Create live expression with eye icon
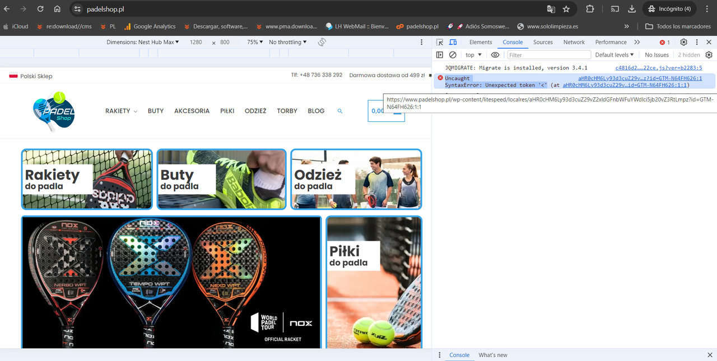 pos(495,55)
